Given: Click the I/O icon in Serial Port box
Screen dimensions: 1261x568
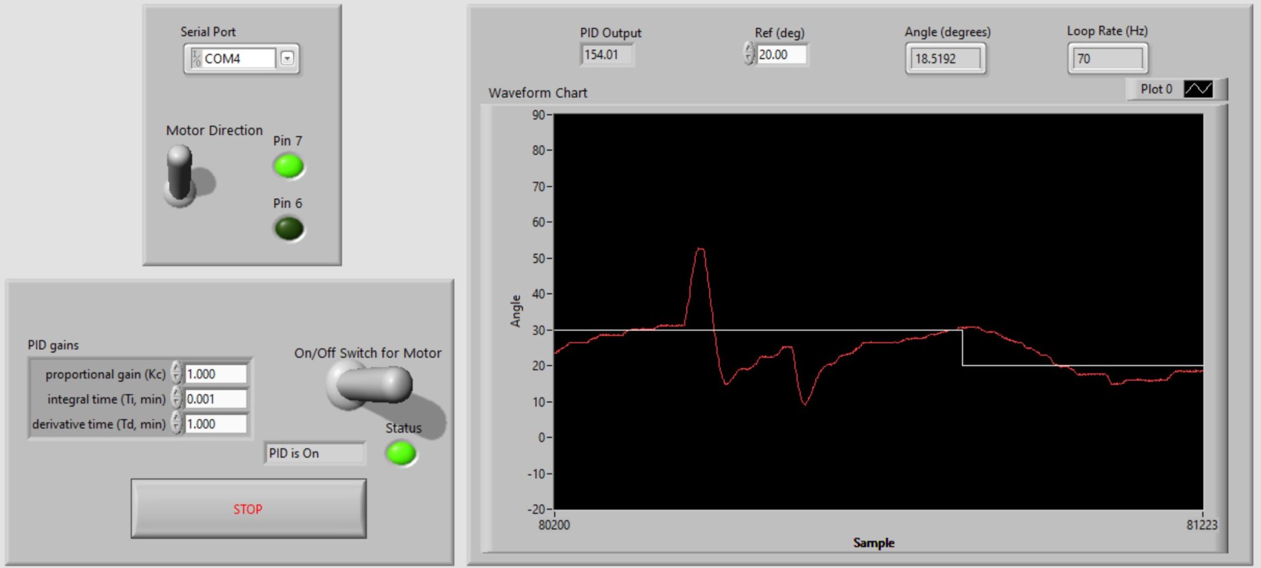Looking at the screenshot, I should [x=196, y=58].
